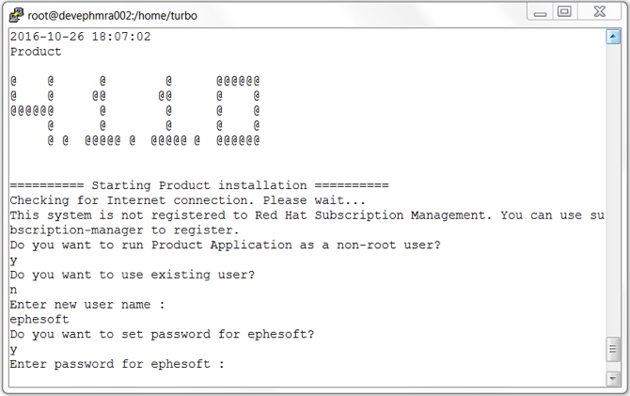Screen dimensions: 630x396
Task: Click the "Enter password for ephesoft :" prompt
Action: pos(118,364)
